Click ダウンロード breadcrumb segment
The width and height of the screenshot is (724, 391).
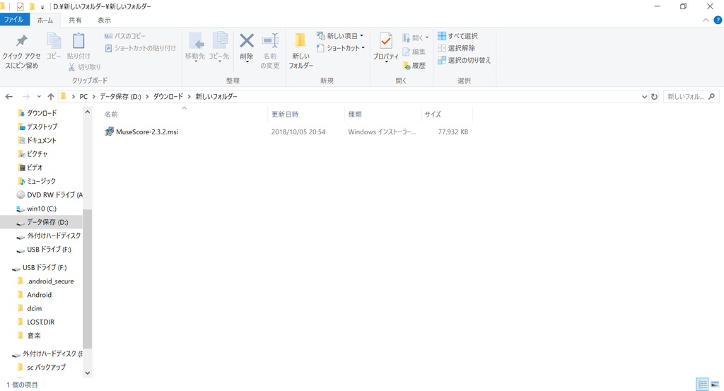point(168,96)
